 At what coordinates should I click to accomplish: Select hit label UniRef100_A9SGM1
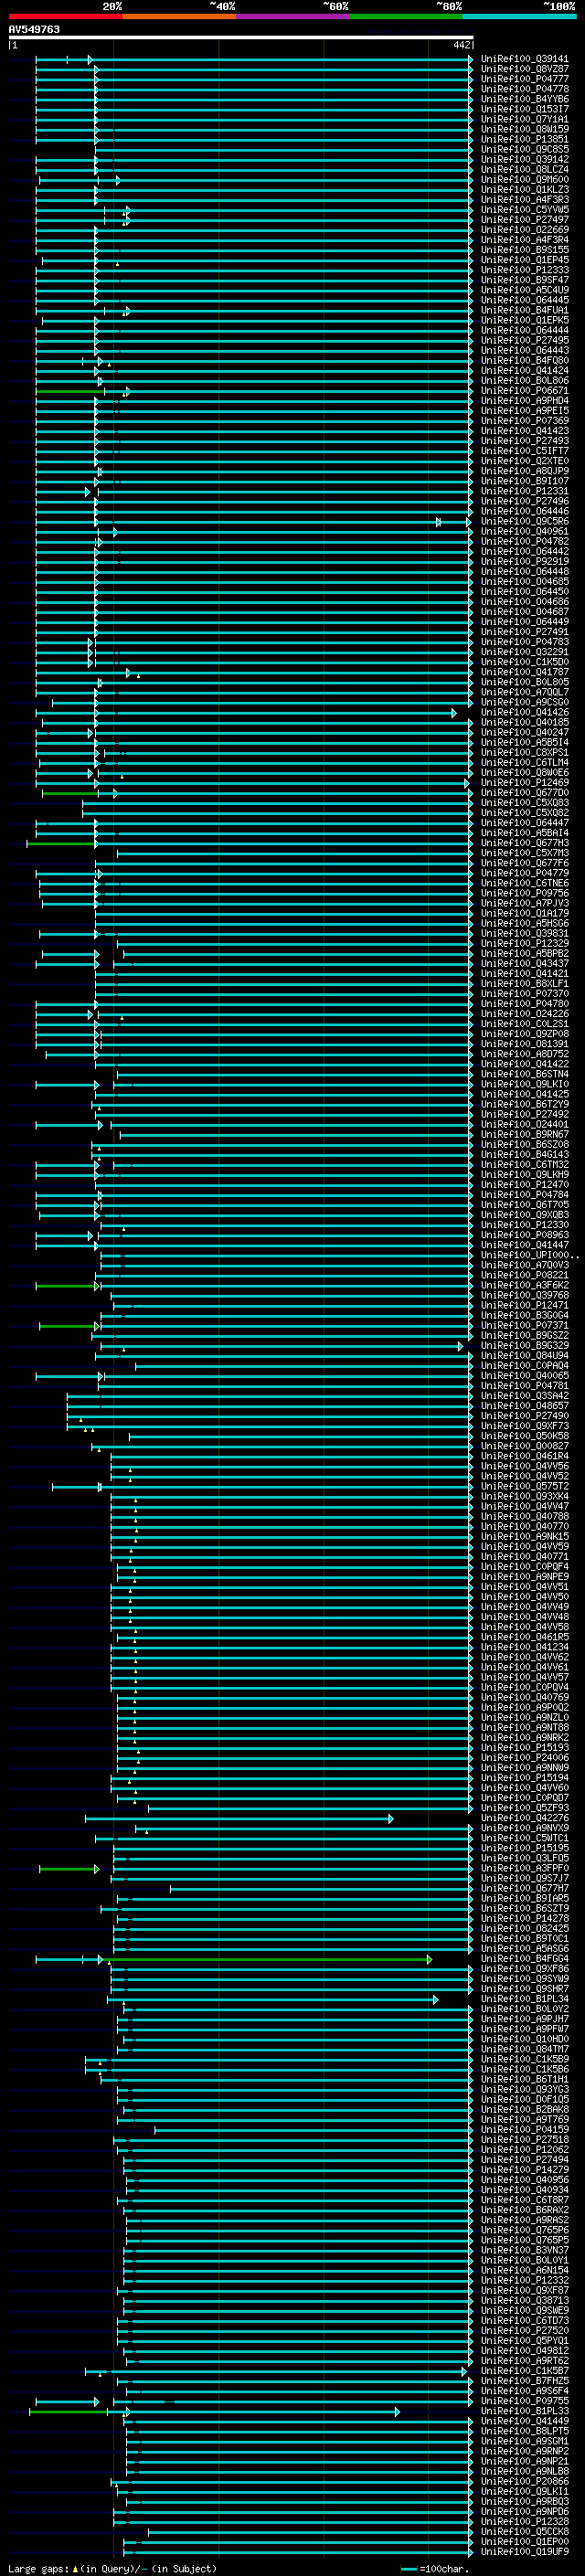pos(525,2441)
